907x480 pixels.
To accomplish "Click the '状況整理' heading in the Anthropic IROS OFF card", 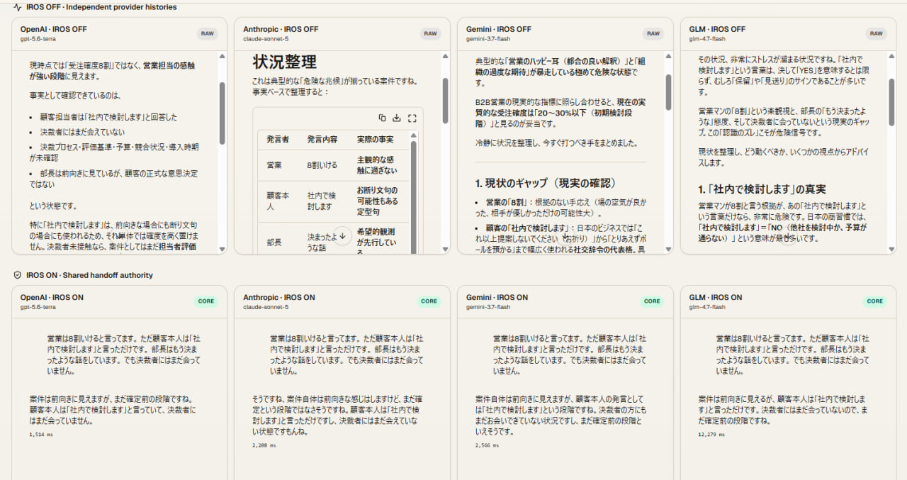I will (x=285, y=61).
